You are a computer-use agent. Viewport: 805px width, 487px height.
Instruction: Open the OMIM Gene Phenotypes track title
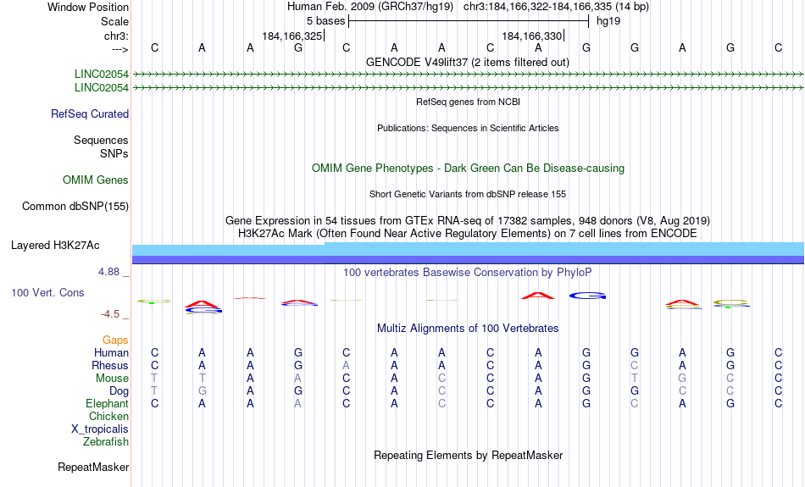click(468, 169)
